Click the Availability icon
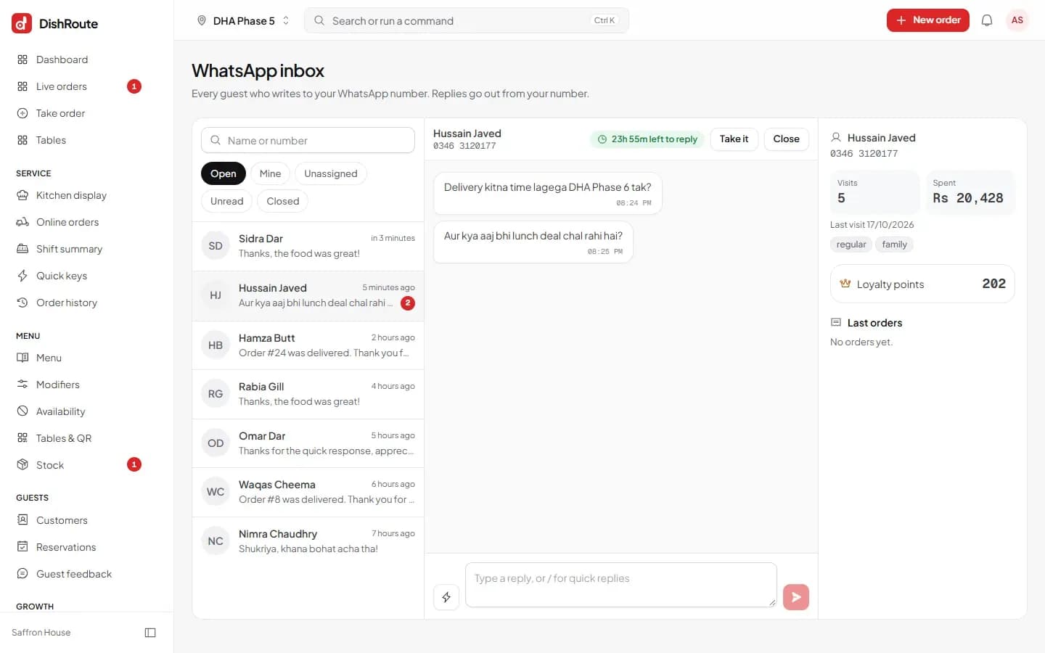 point(22,411)
